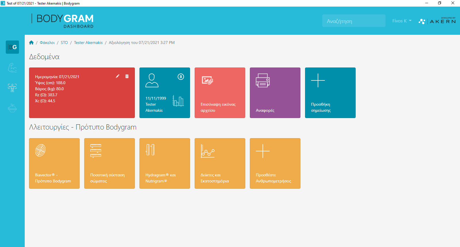Open the Προσθήκη σημείωσης tile

(x=330, y=93)
